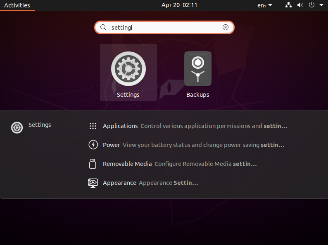Focus the search field containing "setting"
The width and height of the screenshot is (328, 245).
(164, 27)
